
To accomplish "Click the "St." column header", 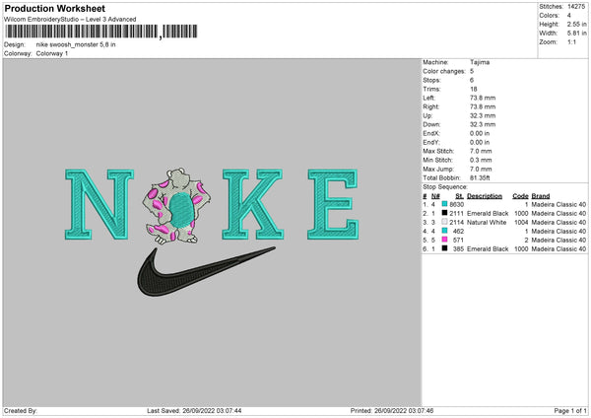I will pyautogui.click(x=459, y=196).
